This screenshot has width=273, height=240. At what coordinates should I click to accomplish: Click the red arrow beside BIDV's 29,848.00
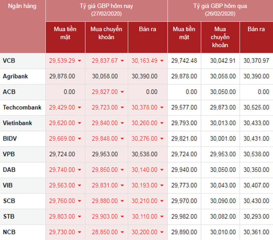pos(122,139)
